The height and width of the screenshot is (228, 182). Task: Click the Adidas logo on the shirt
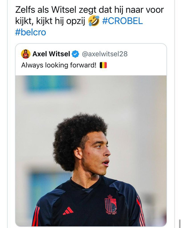(x=68, y=211)
